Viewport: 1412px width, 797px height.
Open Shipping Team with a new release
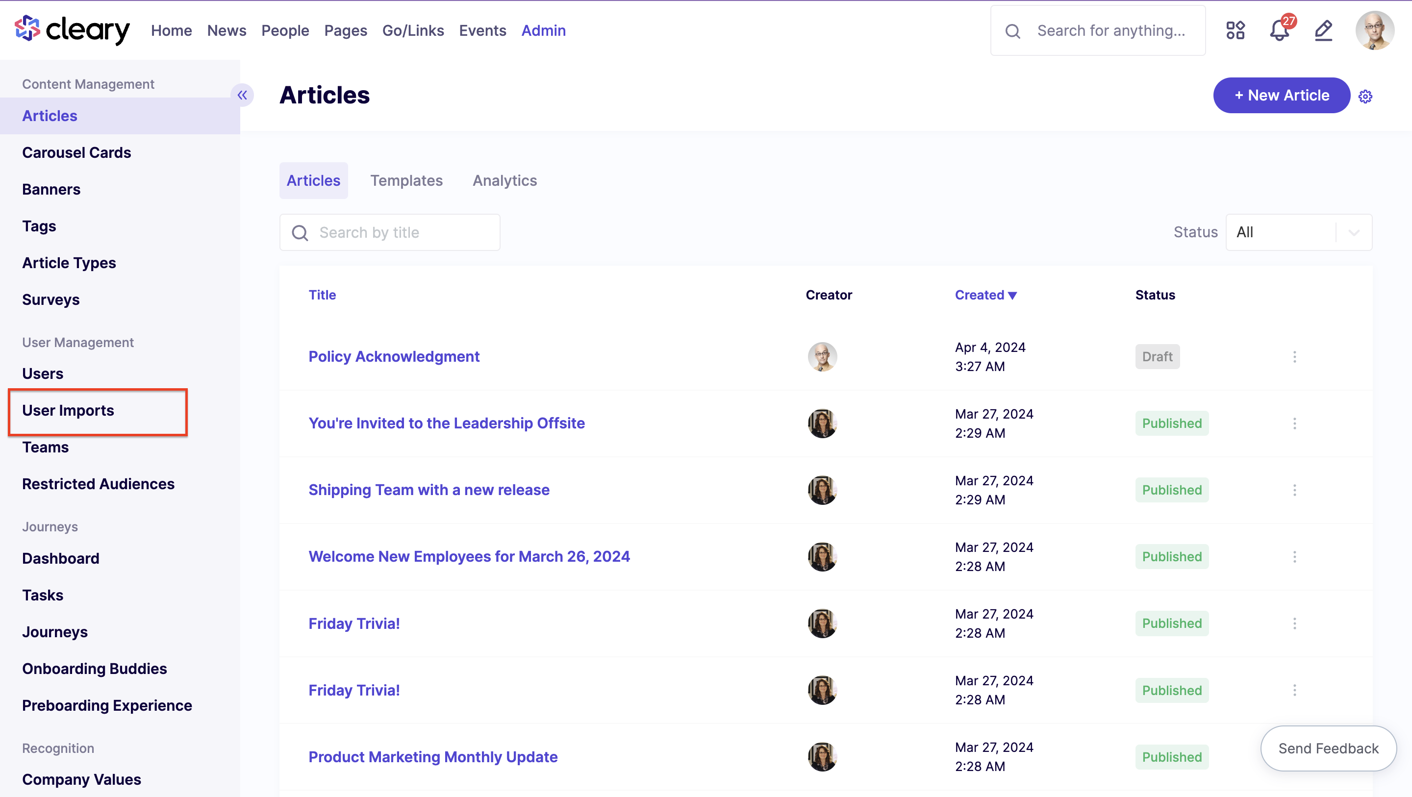429,490
